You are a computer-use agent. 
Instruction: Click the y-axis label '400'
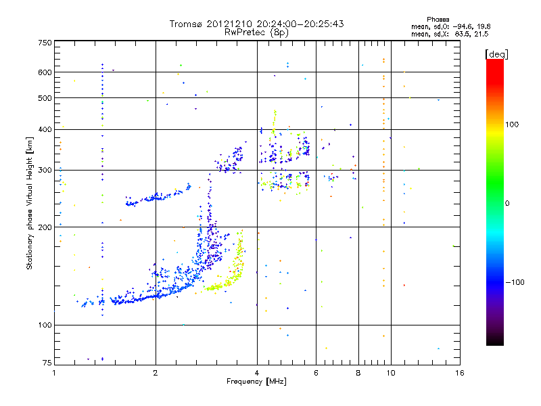(45, 129)
